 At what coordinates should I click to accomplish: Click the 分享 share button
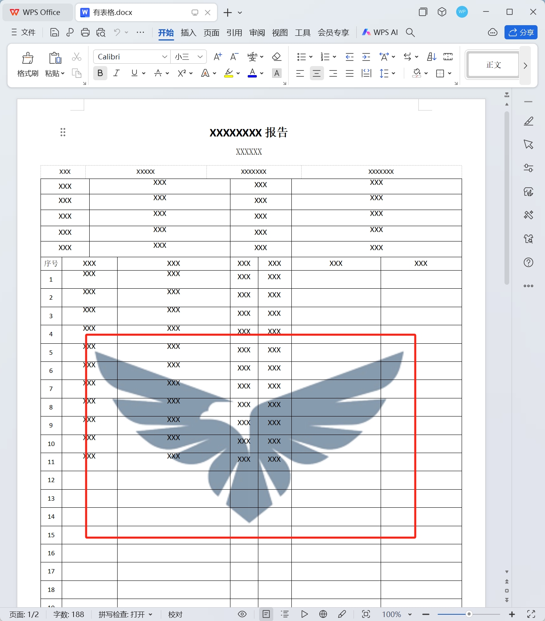pyautogui.click(x=521, y=32)
